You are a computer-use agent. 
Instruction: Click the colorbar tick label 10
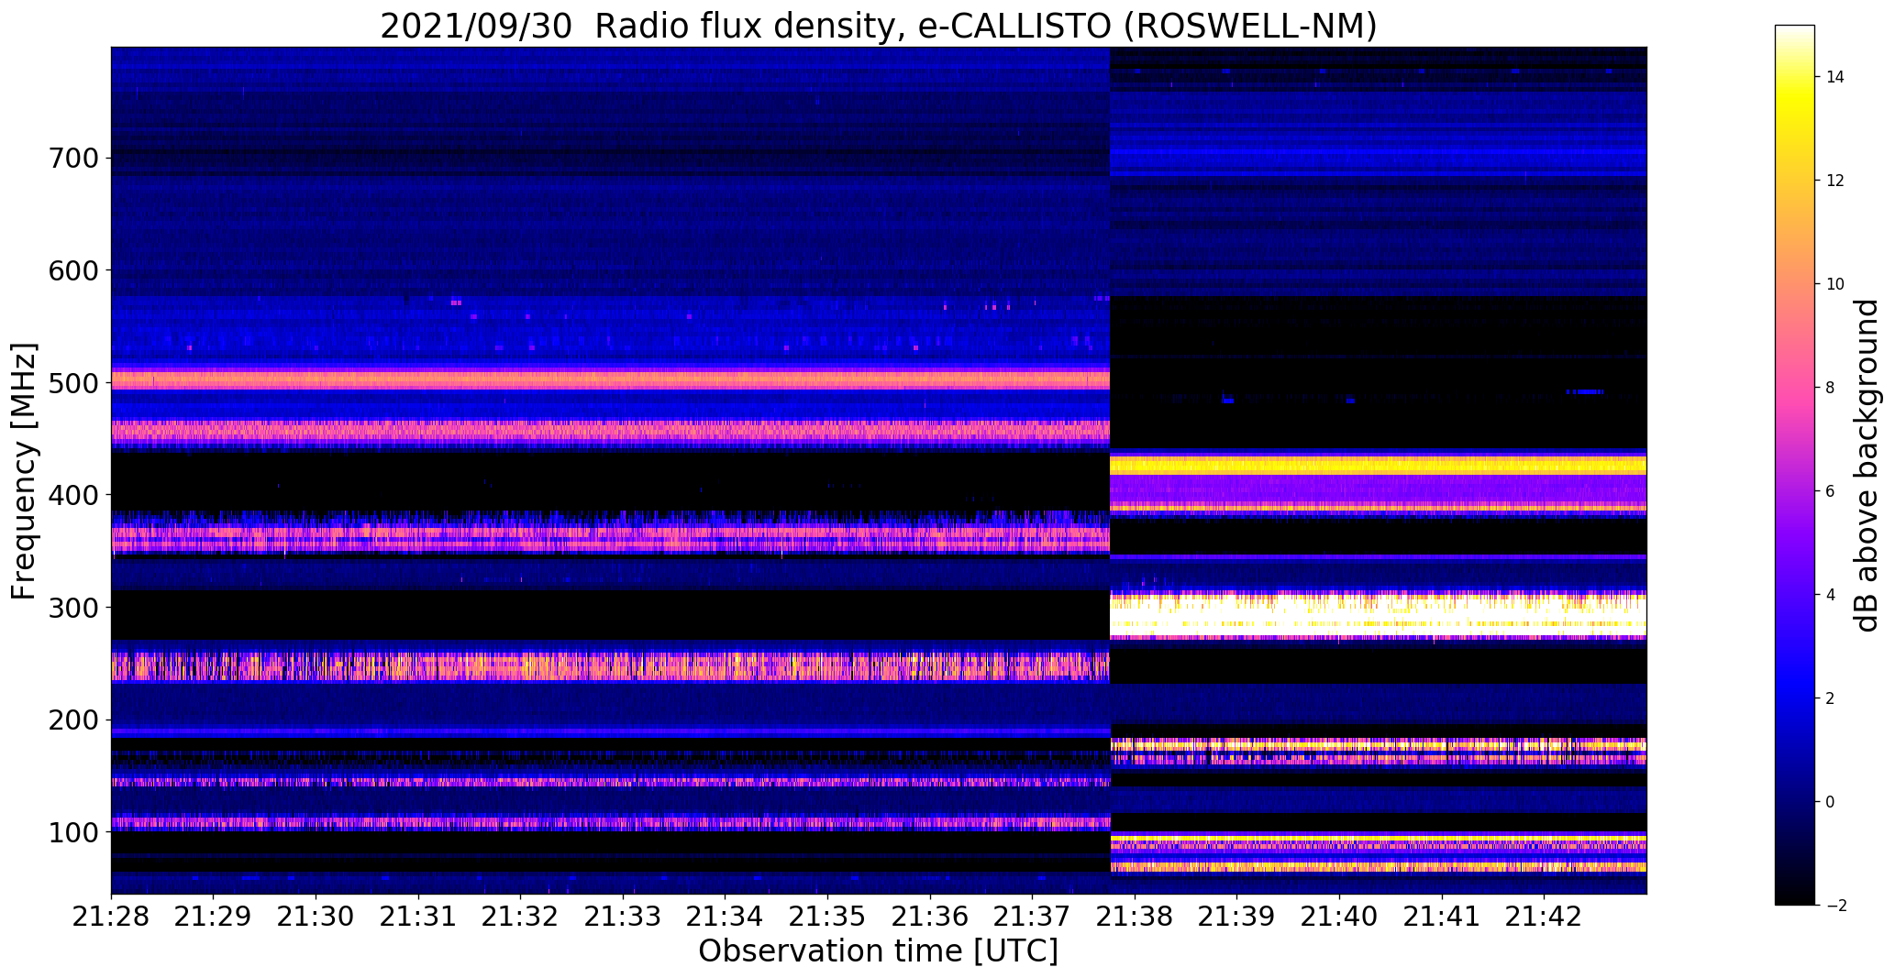[x=1835, y=284]
